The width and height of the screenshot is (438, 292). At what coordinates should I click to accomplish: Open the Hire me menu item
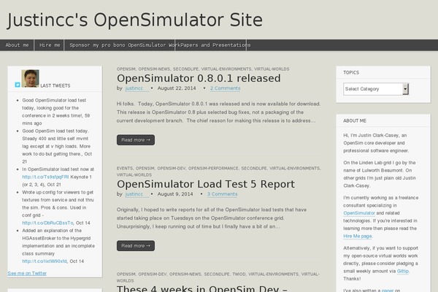[x=50, y=45]
